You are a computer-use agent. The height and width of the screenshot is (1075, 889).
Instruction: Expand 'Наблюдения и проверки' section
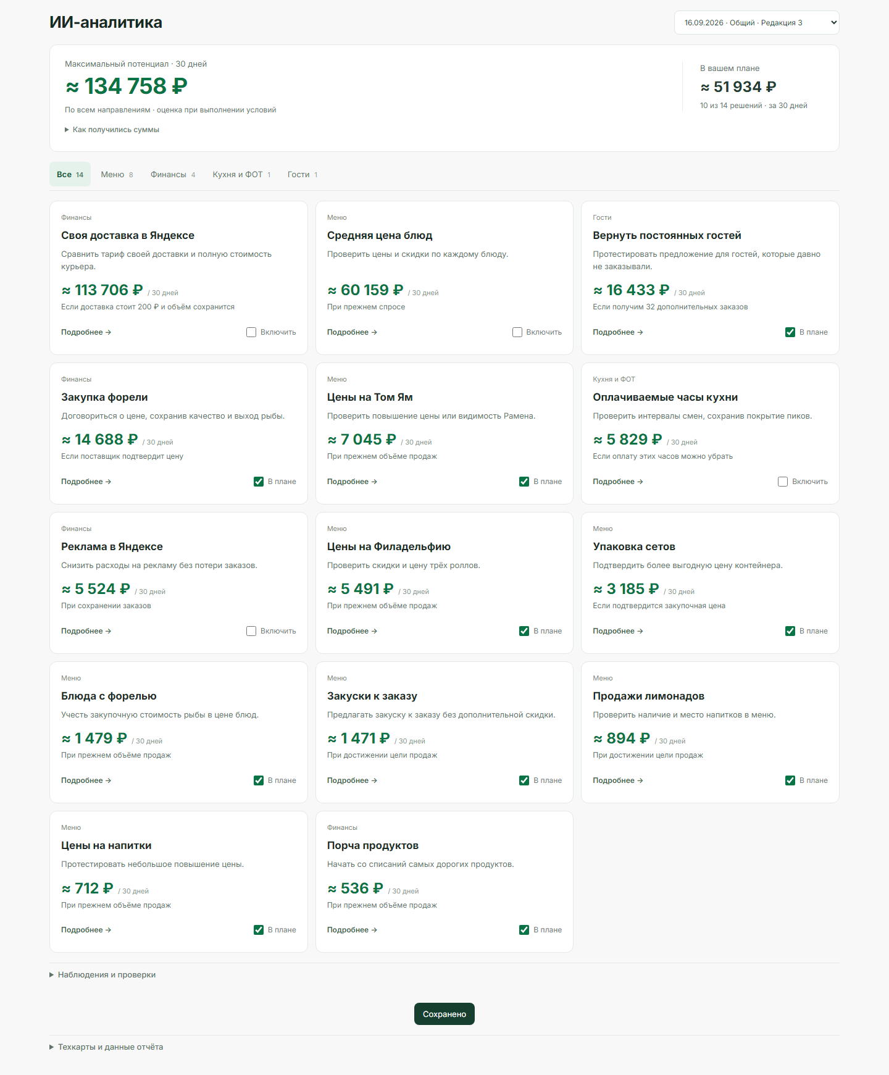pyautogui.click(x=102, y=975)
